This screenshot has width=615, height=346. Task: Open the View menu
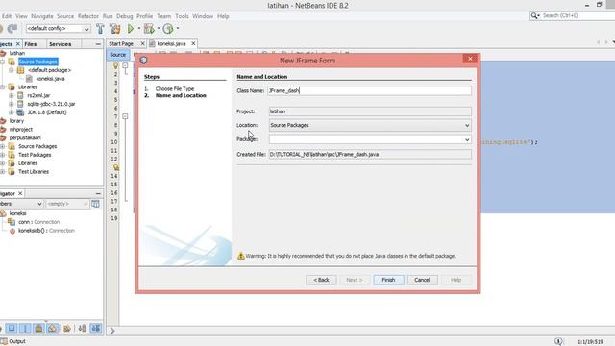[21, 16]
